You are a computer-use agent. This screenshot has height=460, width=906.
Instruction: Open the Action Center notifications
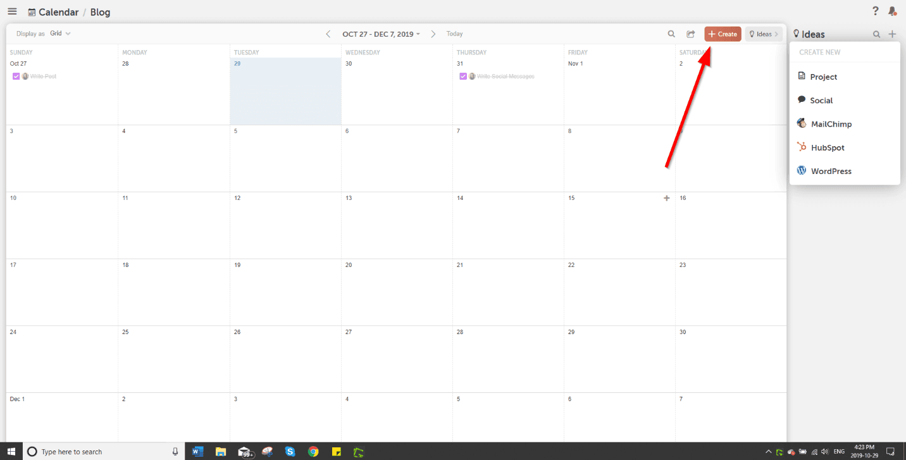890,452
